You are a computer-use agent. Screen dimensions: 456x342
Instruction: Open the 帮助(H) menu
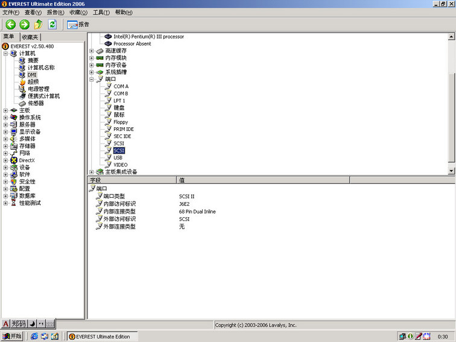pyautogui.click(x=124, y=12)
